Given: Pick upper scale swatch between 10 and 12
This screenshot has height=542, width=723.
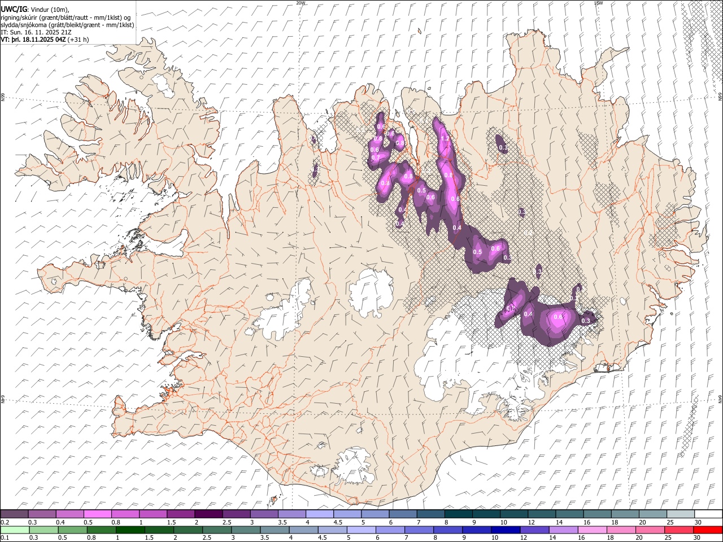Looking at the screenshot, I should click(513, 514).
